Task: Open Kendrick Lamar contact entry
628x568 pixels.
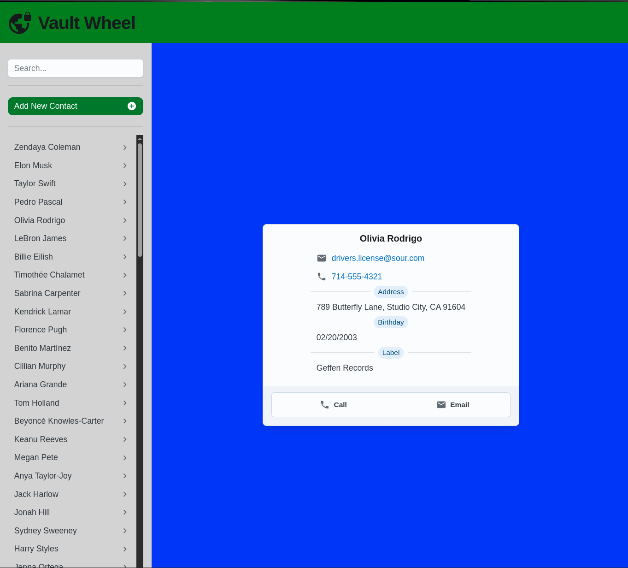Action: (x=43, y=312)
